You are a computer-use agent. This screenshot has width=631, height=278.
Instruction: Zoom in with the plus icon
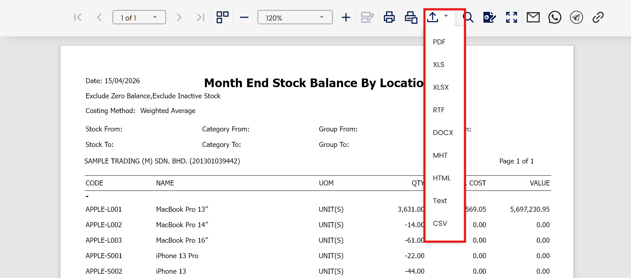point(346,17)
